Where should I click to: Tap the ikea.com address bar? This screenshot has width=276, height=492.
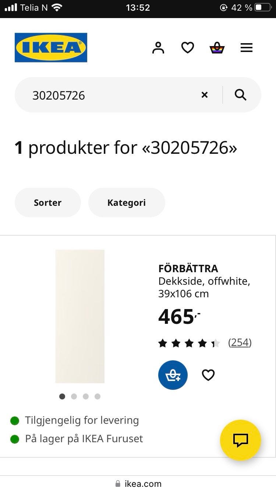point(138,484)
